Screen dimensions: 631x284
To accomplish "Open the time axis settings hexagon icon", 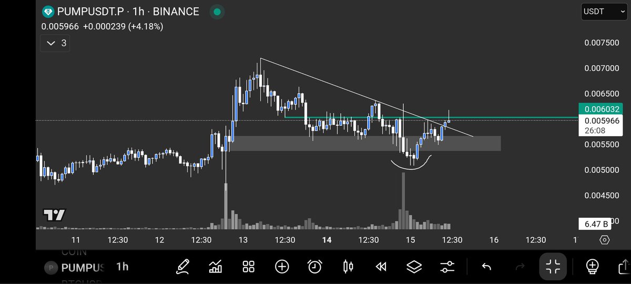I will (x=605, y=240).
